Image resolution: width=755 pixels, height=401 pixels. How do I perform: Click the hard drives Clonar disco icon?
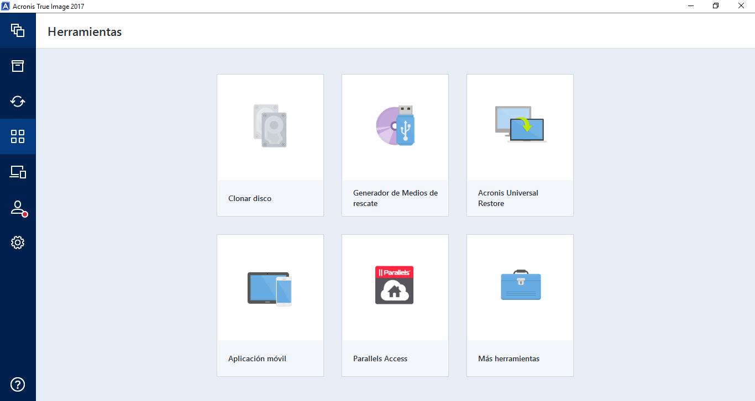point(270,126)
